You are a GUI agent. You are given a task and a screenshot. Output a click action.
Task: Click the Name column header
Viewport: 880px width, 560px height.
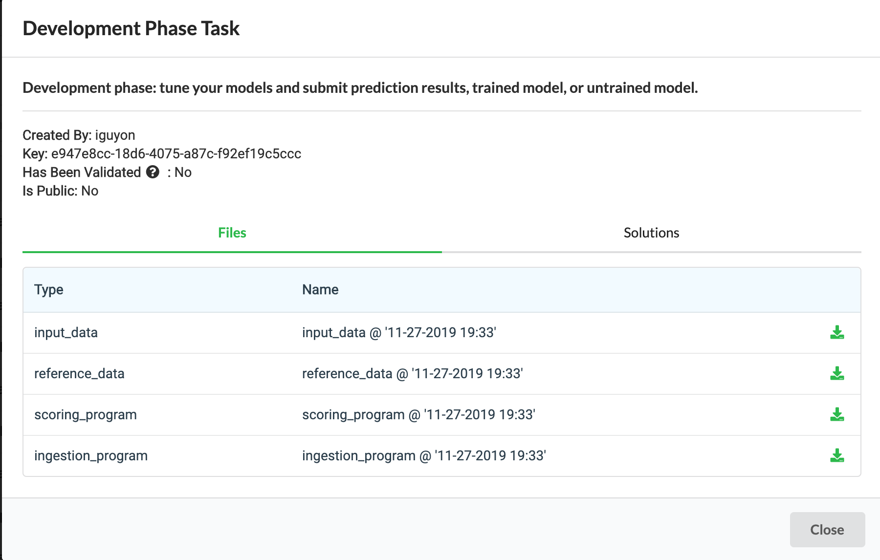click(x=320, y=289)
